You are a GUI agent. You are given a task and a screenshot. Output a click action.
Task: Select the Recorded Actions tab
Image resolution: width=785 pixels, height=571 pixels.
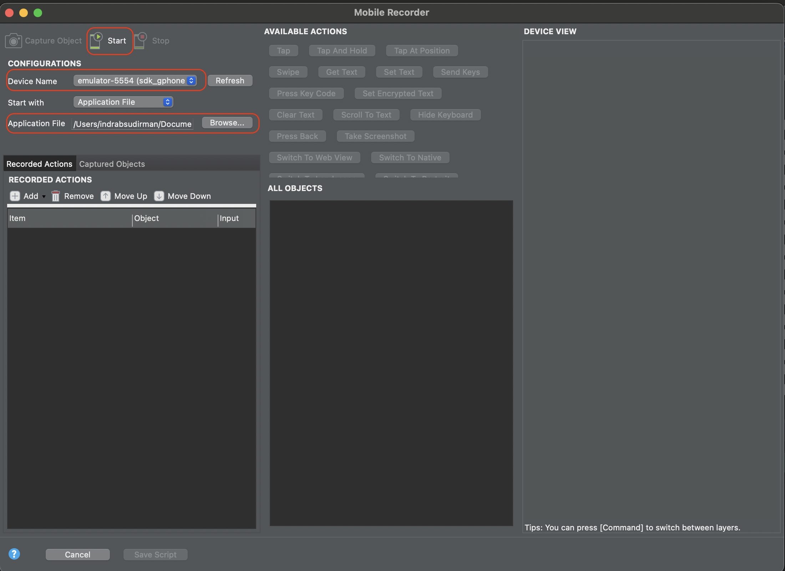[39, 164]
